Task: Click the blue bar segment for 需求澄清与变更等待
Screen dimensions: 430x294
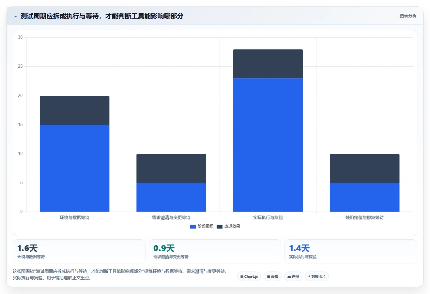Action: coord(171,197)
